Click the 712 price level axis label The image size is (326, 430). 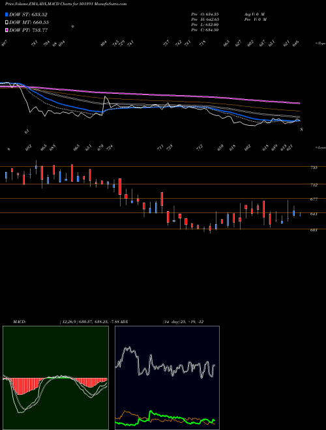314,185
